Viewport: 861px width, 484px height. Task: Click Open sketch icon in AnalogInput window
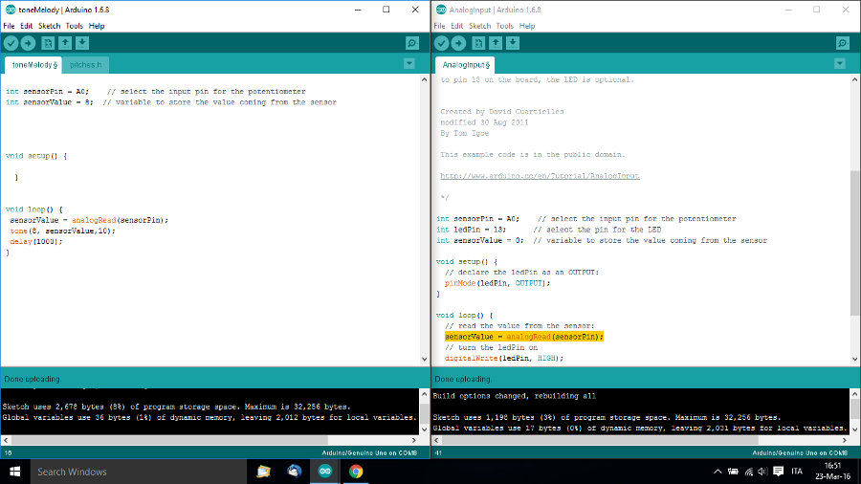(496, 43)
